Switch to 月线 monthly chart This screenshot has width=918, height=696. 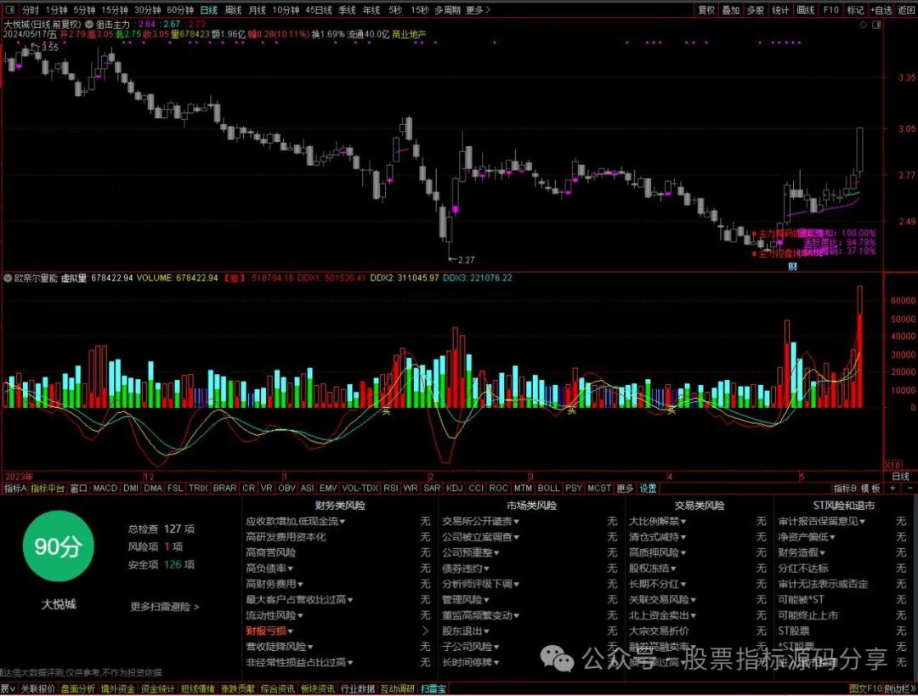257,10
